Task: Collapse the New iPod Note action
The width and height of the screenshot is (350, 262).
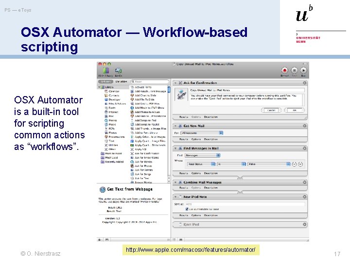Action: pos(175,196)
